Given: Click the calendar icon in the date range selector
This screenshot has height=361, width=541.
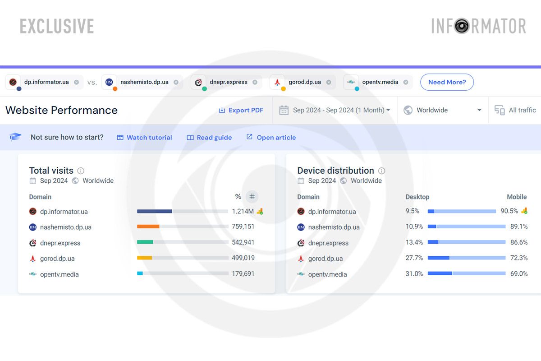Looking at the screenshot, I should [x=284, y=110].
